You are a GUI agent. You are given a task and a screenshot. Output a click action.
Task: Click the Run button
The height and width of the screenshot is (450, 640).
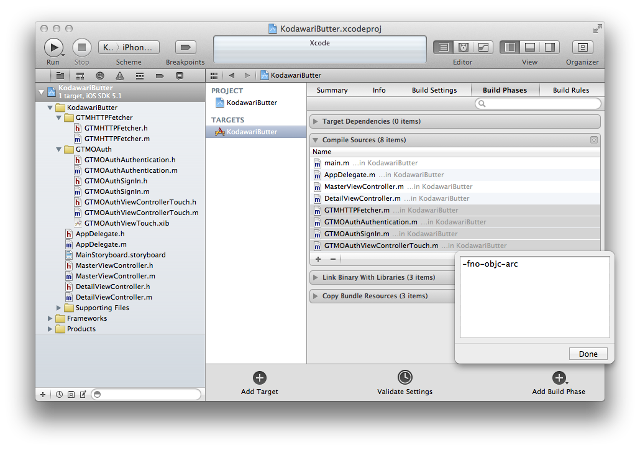click(54, 47)
